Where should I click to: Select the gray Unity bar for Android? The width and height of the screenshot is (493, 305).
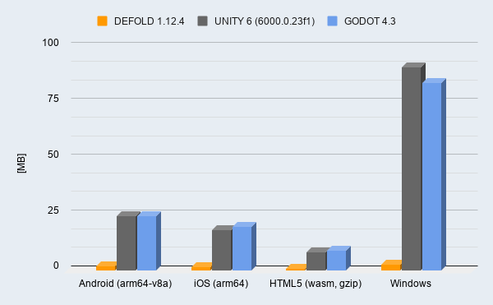(x=127, y=241)
